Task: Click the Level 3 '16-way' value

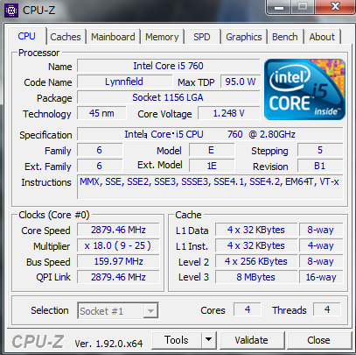Action: point(321,277)
